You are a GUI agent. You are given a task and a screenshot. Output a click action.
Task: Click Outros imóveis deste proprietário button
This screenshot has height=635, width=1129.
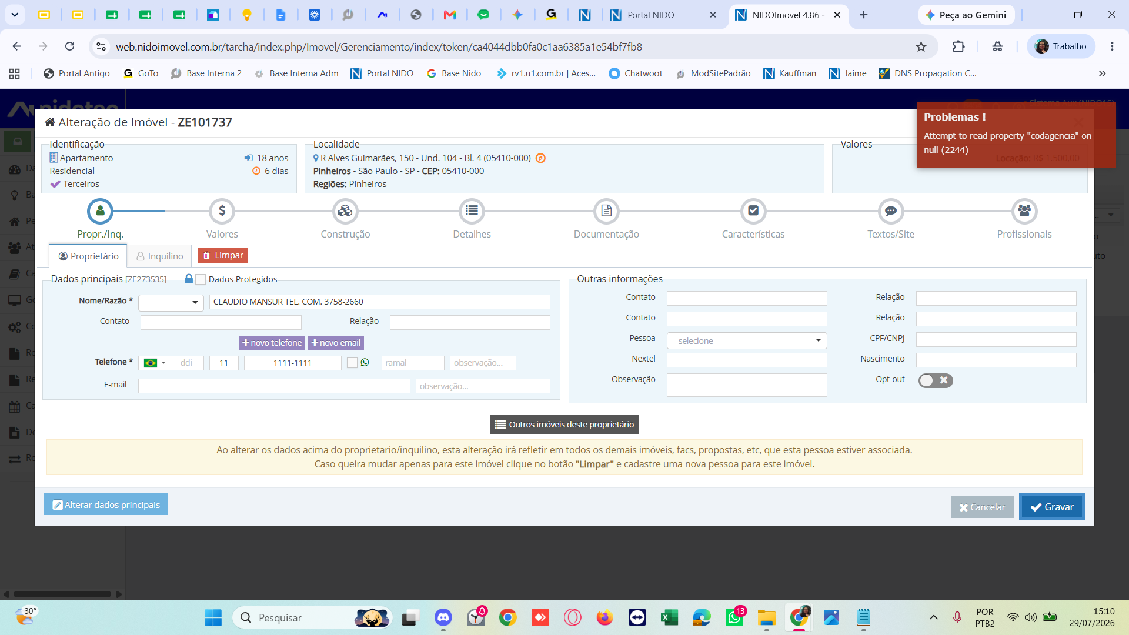[564, 425]
